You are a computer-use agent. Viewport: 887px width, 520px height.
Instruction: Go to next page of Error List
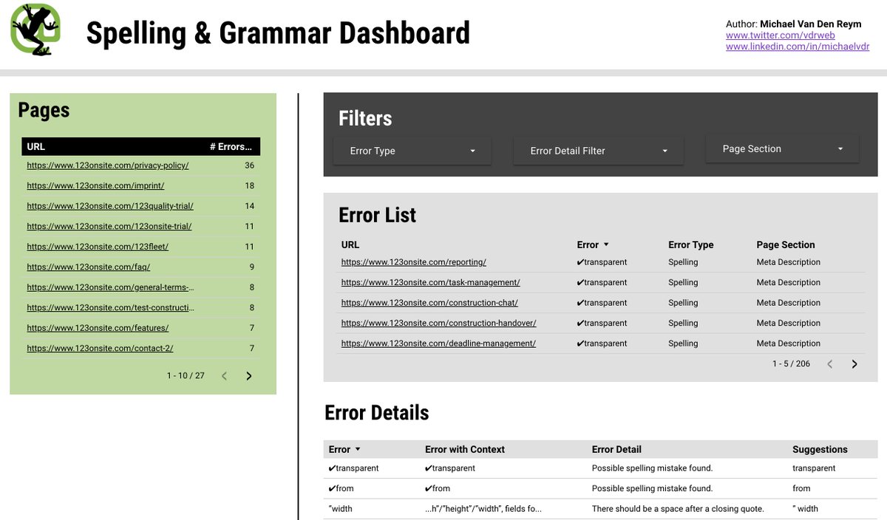[x=854, y=364]
